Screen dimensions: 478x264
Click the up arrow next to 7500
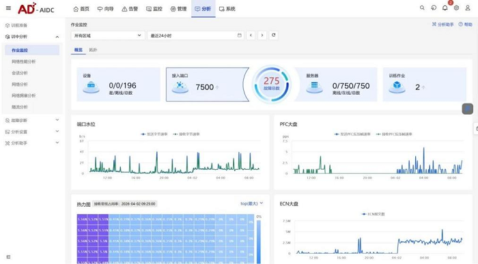(x=217, y=87)
